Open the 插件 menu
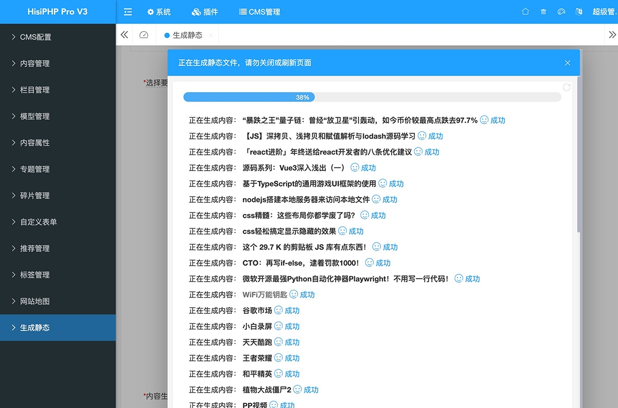The height and width of the screenshot is (408, 618). [x=205, y=12]
